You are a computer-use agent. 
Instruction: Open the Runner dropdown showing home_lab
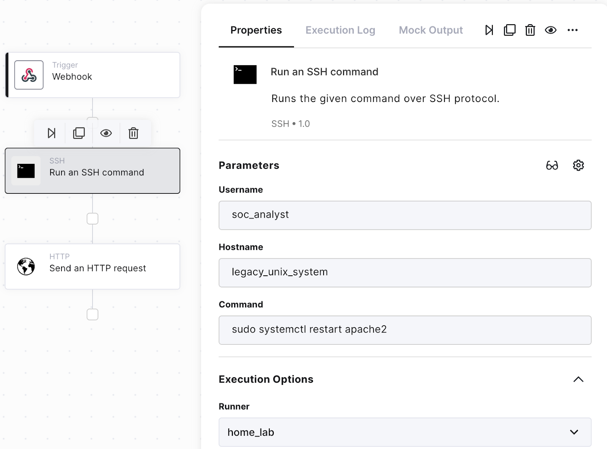pyautogui.click(x=405, y=432)
